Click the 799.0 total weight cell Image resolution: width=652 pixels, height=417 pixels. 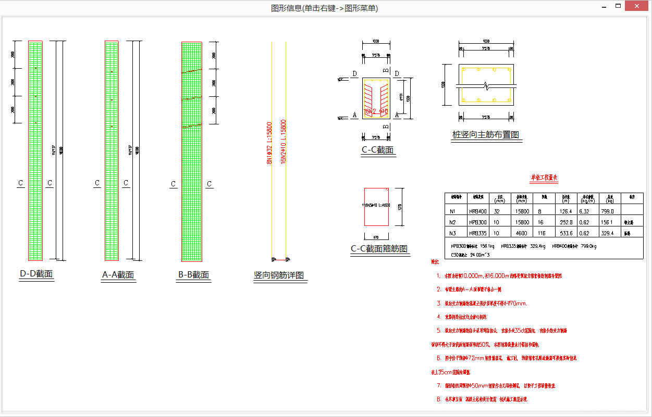[608, 211]
